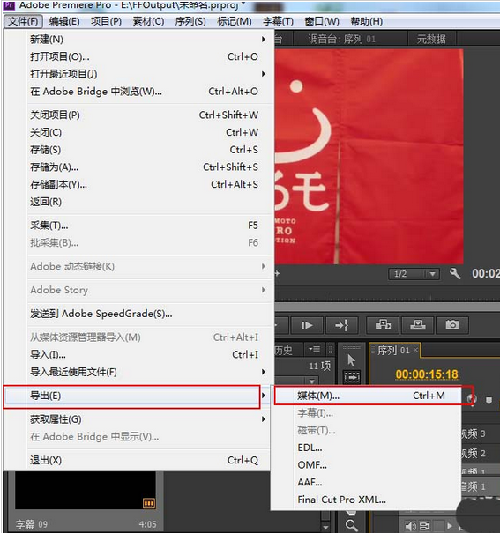Screen dimensions: 500x533
Task: Select 媒体(M)... in export submenu
Action: pos(367,396)
